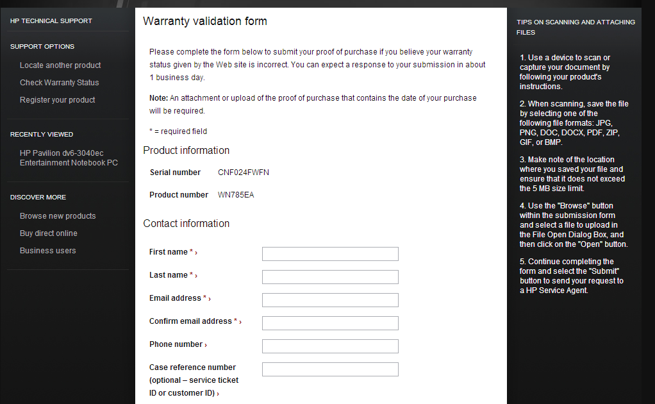This screenshot has height=404, width=655.
Task: Open the Business users link
Action: click(x=47, y=251)
